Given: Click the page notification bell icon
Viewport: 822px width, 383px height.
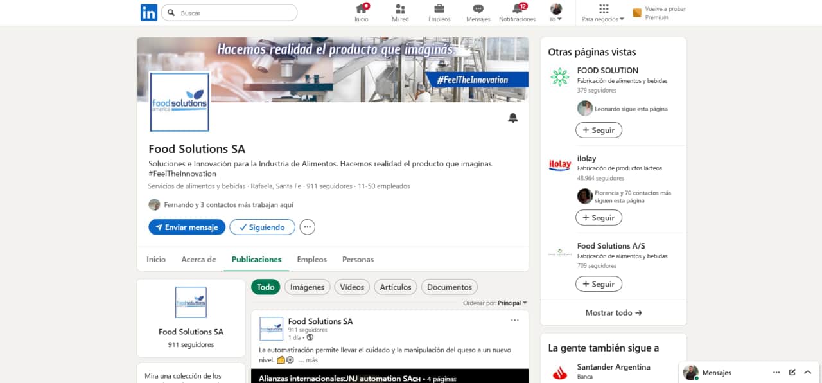Looking at the screenshot, I should (512, 118).
